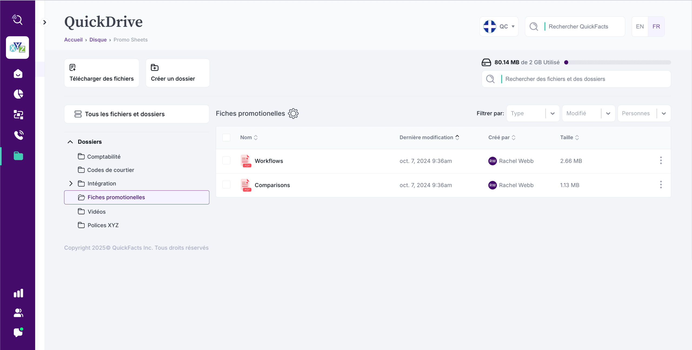Select the Vidéos folder in the tree
Viewport: 692px width, 350px height.
point(97,212)
